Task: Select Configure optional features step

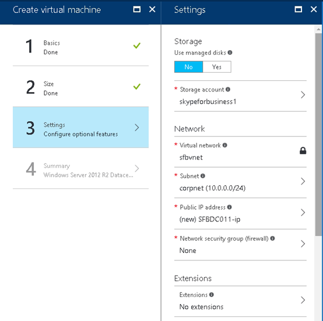Action: pos(80,128)
